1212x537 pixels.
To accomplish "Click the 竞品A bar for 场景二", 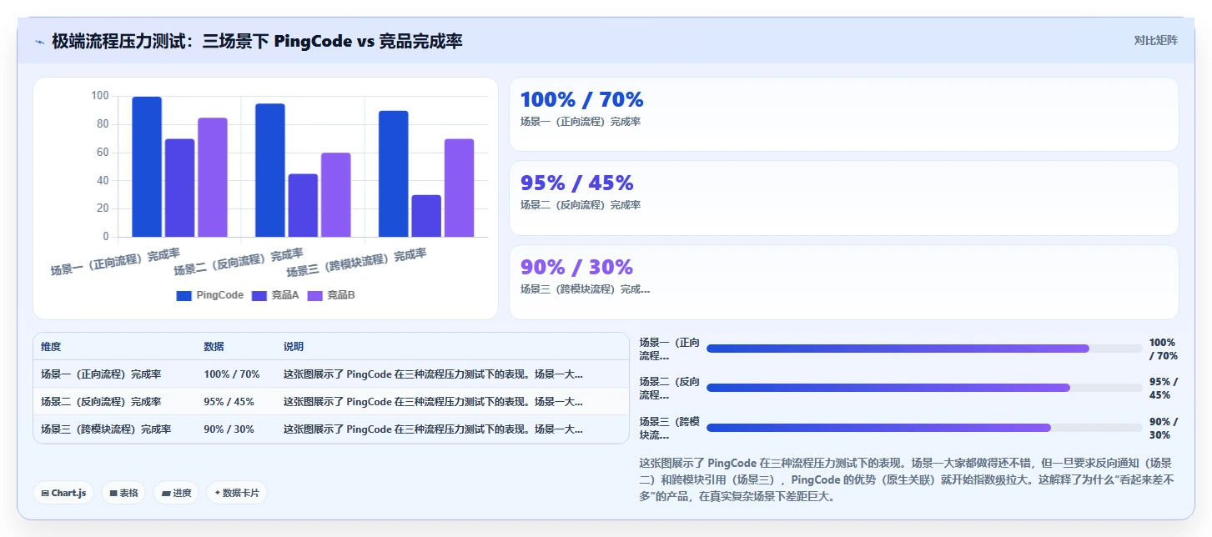I will [303, 205].
